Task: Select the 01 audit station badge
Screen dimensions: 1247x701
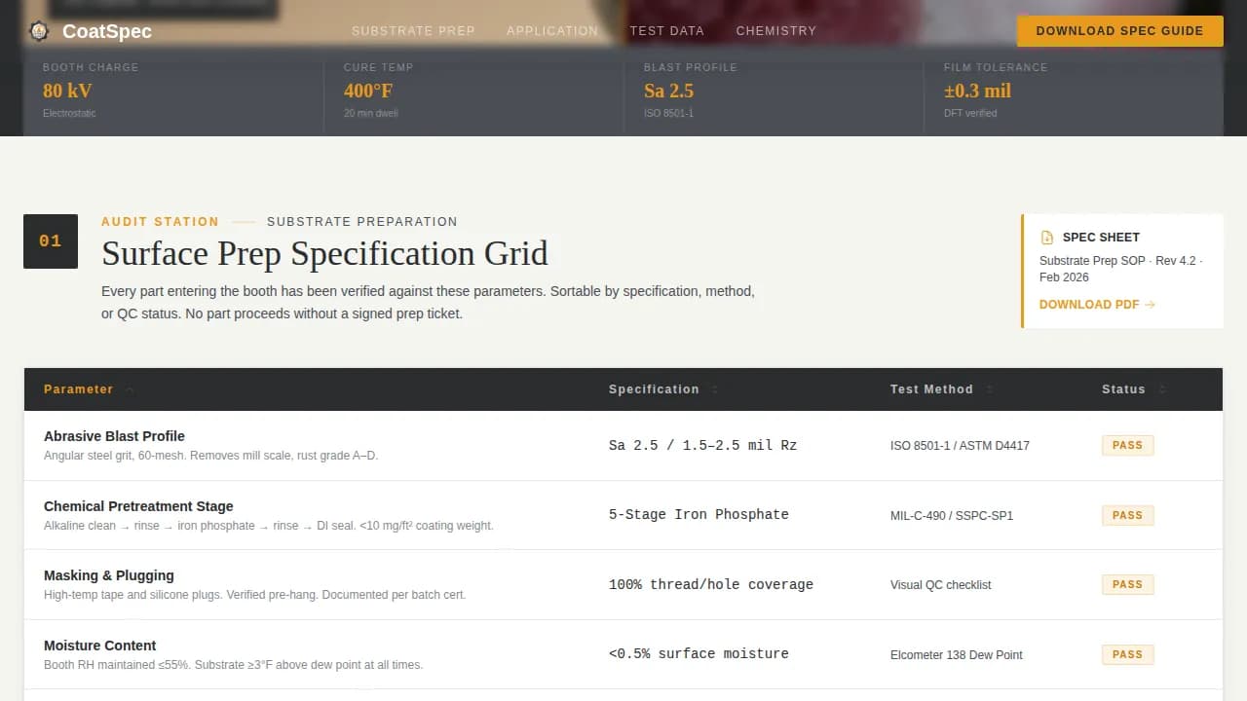Action: (x=50, y=240)
